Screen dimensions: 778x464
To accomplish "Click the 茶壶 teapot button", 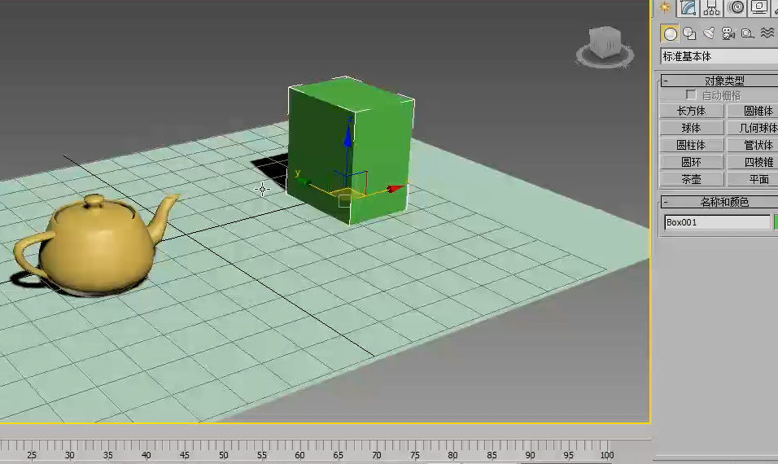I will point(691,179).
